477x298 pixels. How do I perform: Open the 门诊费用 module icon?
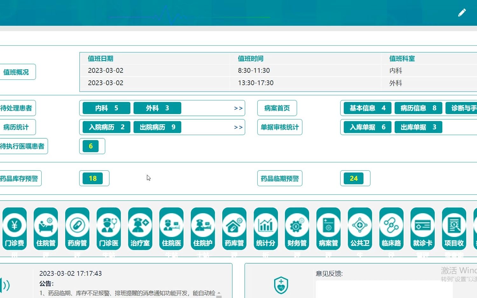15,228
